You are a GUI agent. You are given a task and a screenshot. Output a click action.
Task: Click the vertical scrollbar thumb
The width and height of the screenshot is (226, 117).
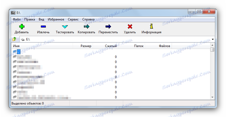point(212,49)
